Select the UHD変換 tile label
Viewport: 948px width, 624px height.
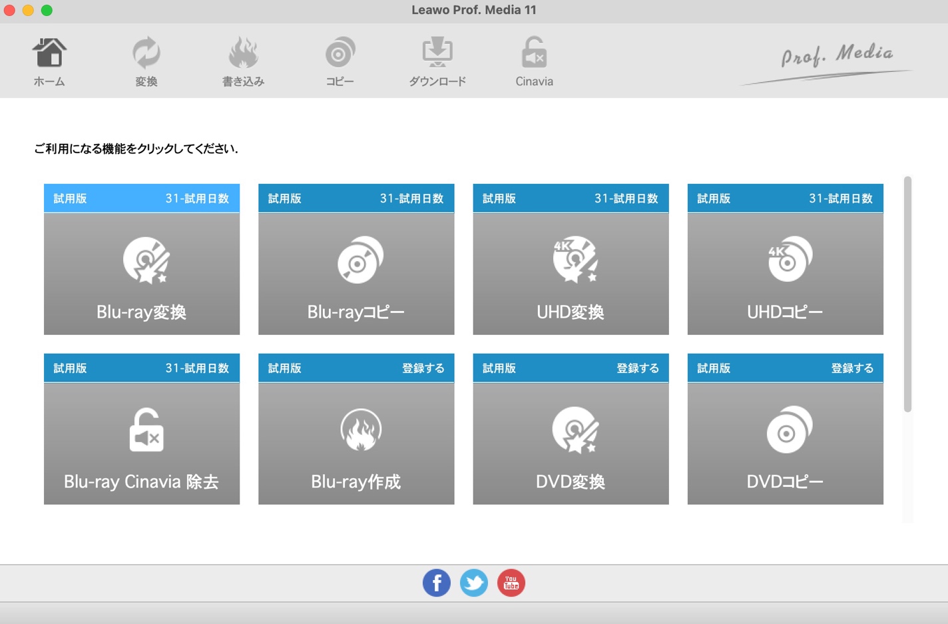(571, 312)
